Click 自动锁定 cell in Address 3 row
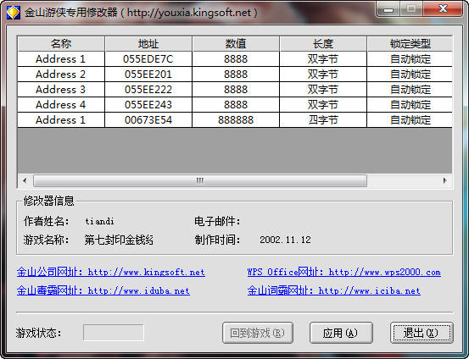 coord(410,90)
